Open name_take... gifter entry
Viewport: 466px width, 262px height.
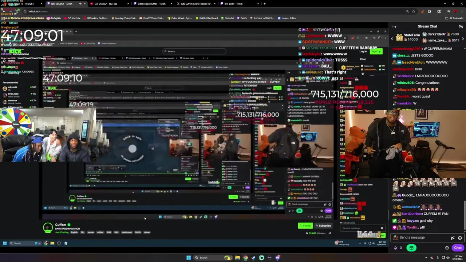click(440, 40)
